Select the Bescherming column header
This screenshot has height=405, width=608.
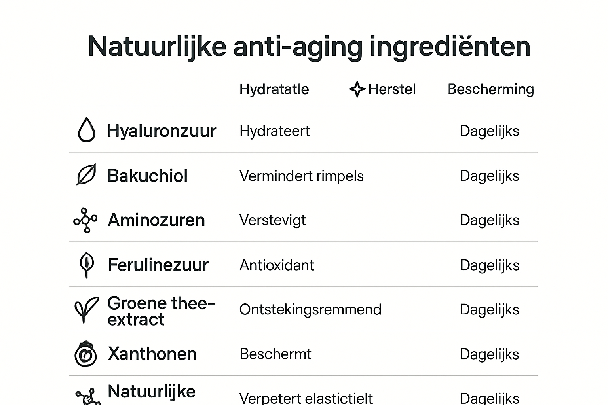[x=490, y=89]
